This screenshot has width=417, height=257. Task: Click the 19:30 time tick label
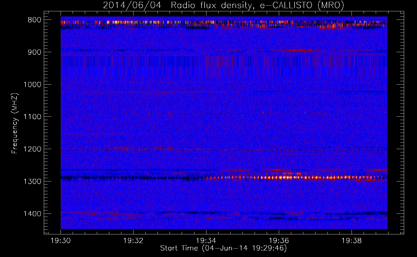61,241
